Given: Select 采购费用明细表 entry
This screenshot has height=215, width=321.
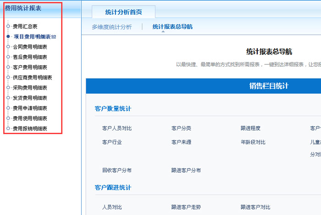Looking at the screenshot, I should tap(30, 88).
